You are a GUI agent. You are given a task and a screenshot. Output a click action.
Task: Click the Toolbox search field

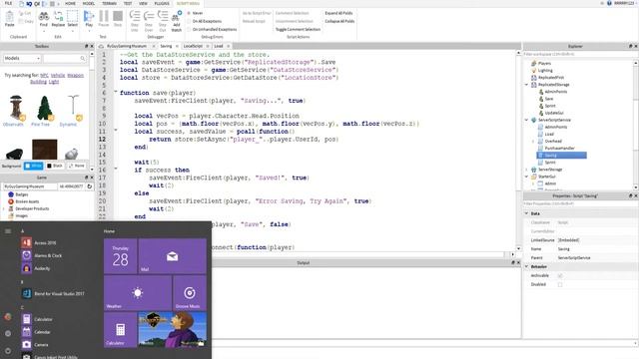tap(65, 59)
